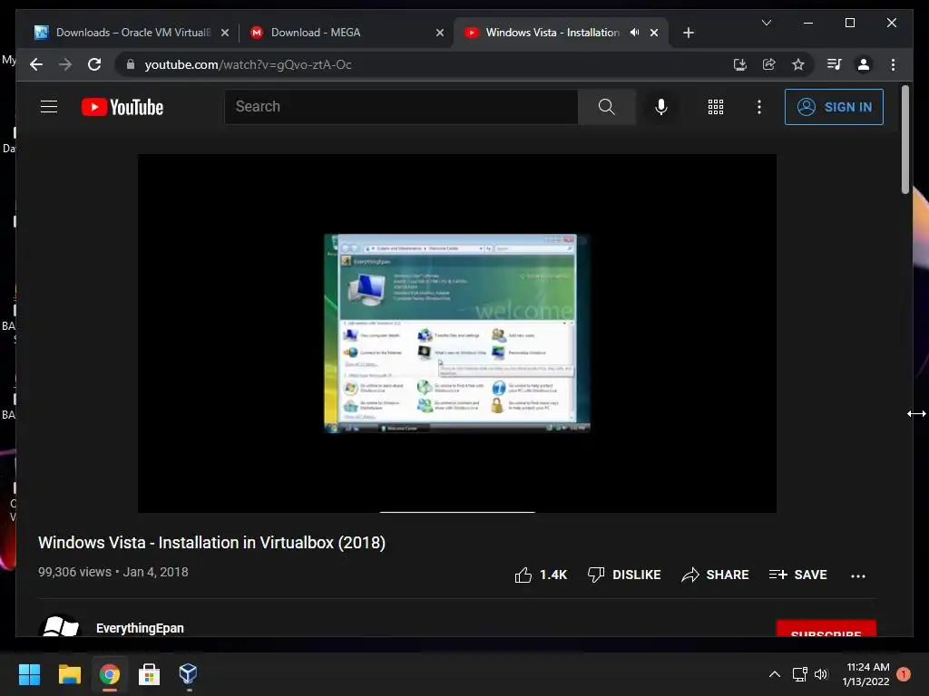Screen dimensions: 929x696
Task: Seek using the video progress bar
Action: tap(457, 512)
